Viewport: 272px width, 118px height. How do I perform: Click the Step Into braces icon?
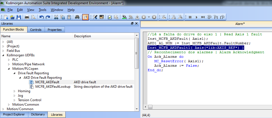216,17
